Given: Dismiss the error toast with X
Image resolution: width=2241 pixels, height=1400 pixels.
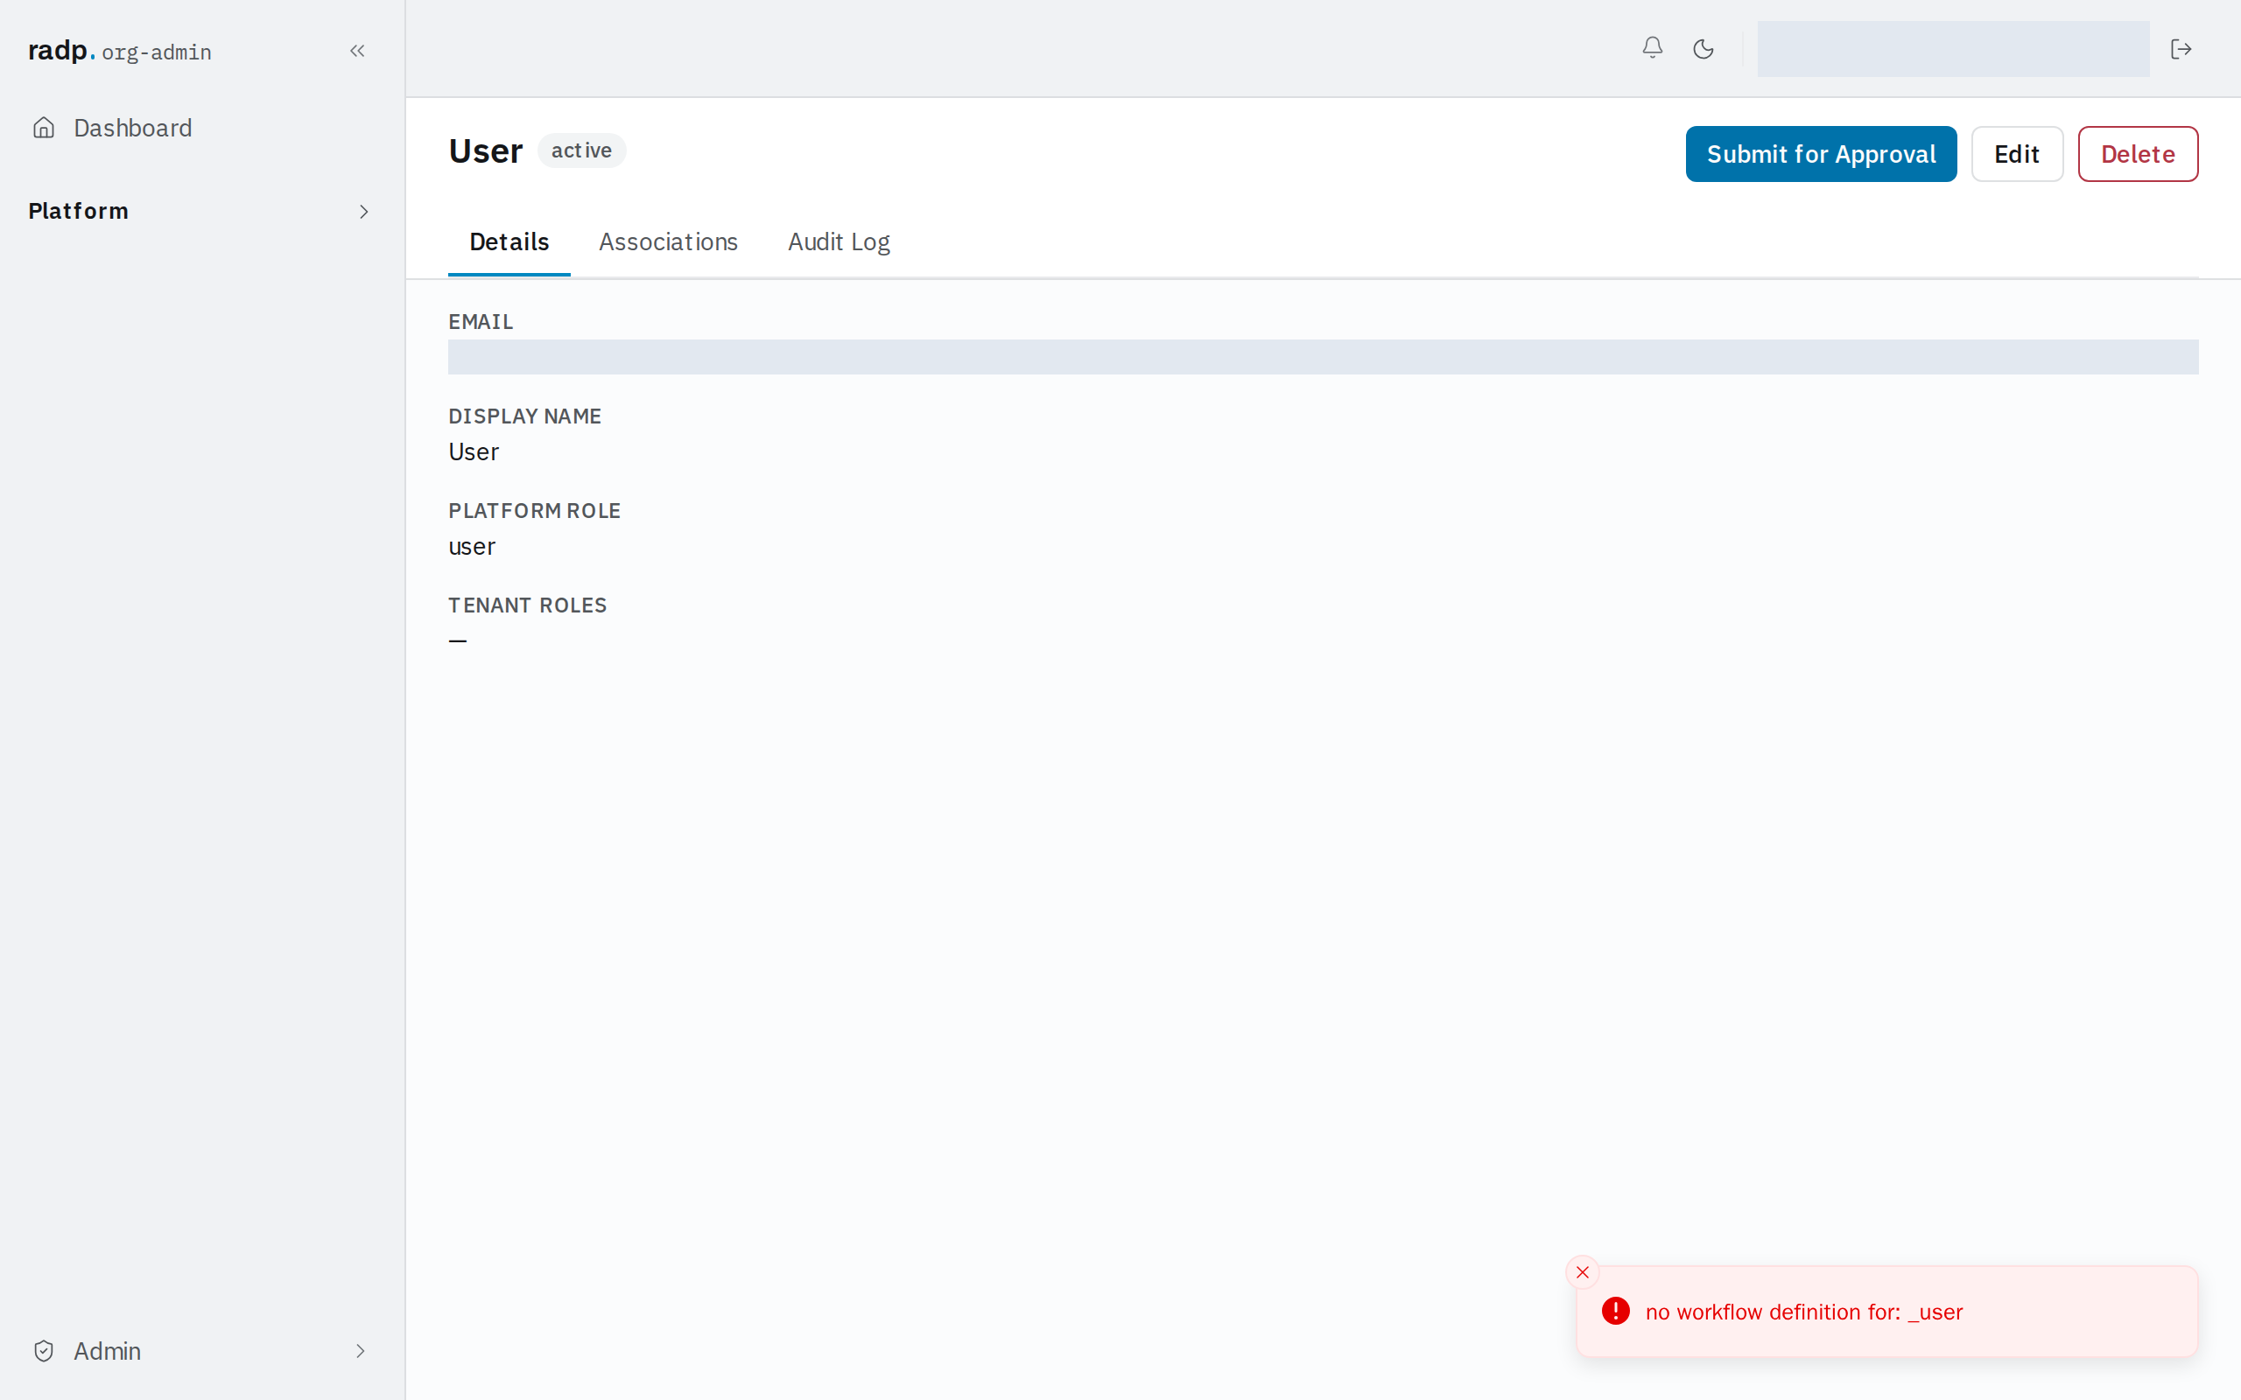Looking at the screenshot, I should (x=1583, y=1272).
